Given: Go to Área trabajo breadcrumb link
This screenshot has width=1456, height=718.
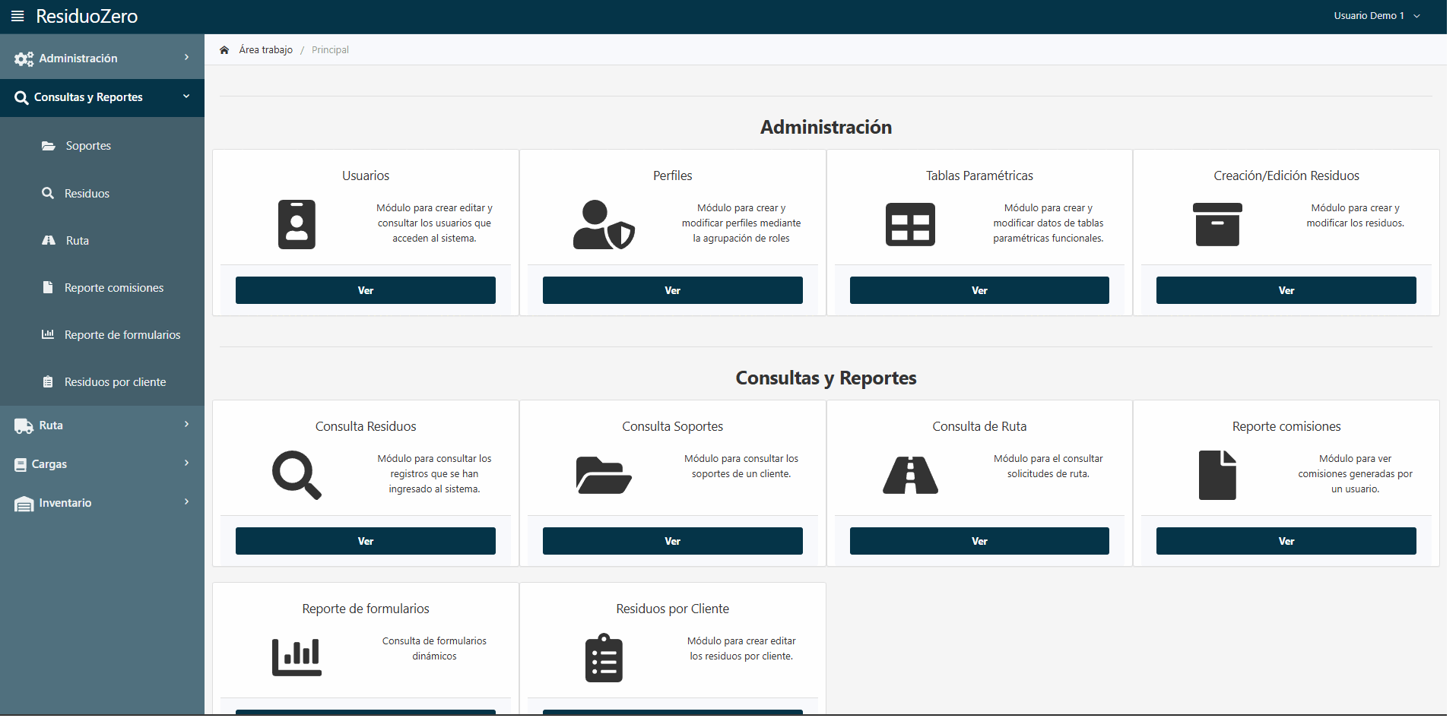Looking at the screenshot, I should (x=265, y=50).
